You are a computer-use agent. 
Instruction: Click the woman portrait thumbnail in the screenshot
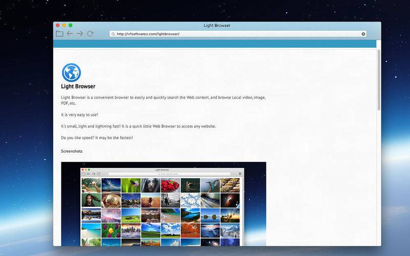tap(151, 185)
